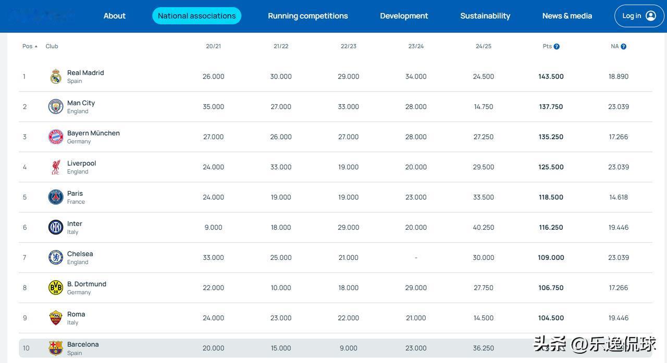
Task: Select Chelsea total 109.000
Action: 551,258
